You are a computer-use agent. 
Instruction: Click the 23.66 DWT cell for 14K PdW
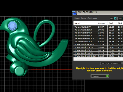(112, 56)
